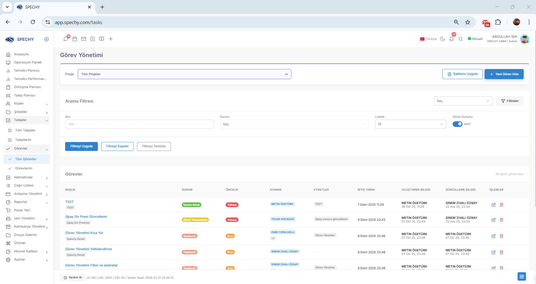Click Yeni Görev Ekle button

[504, 74]
